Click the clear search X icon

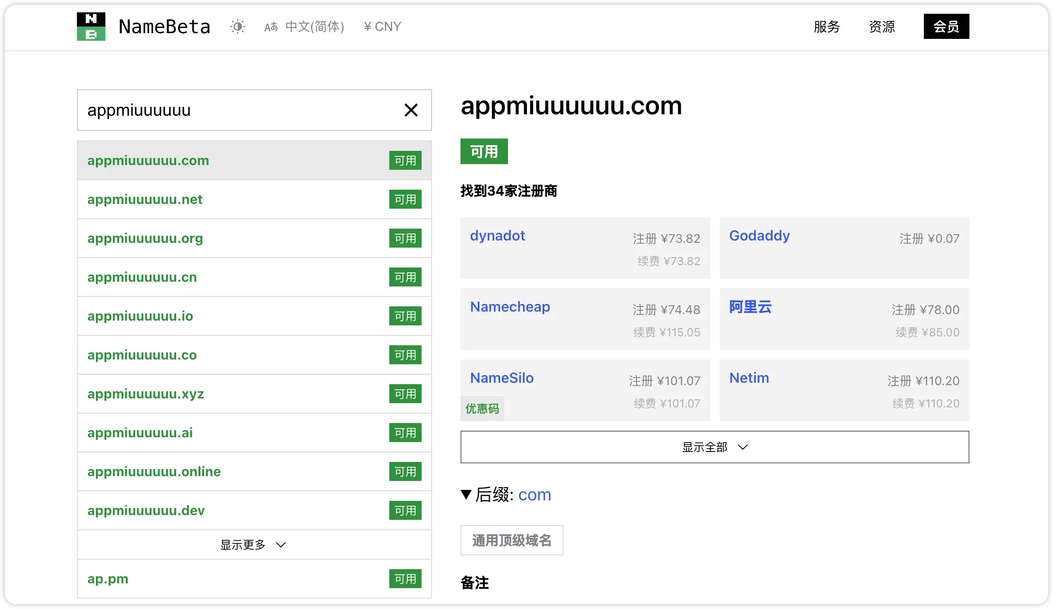pyautogui.click(x=412, y=110)
